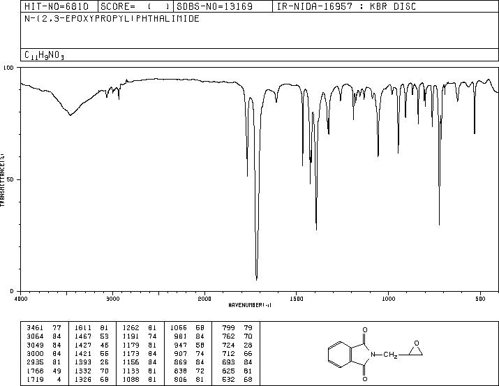Click the peak table entry 1467
499x386 pixels.
coord(83,336)
